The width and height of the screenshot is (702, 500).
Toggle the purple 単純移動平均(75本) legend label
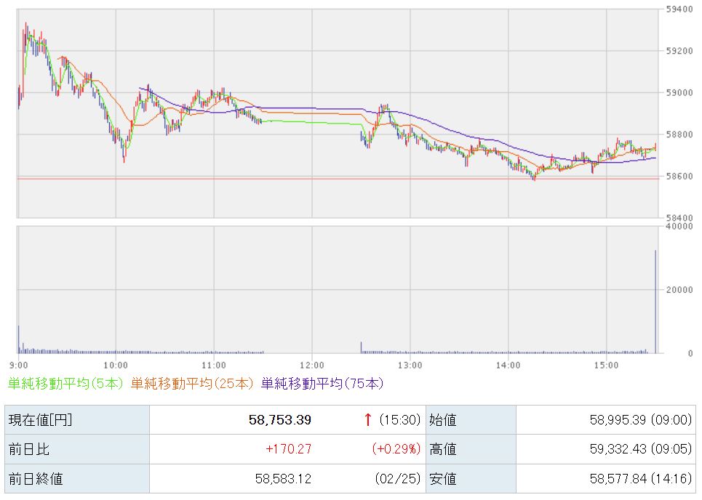[322, 382]
